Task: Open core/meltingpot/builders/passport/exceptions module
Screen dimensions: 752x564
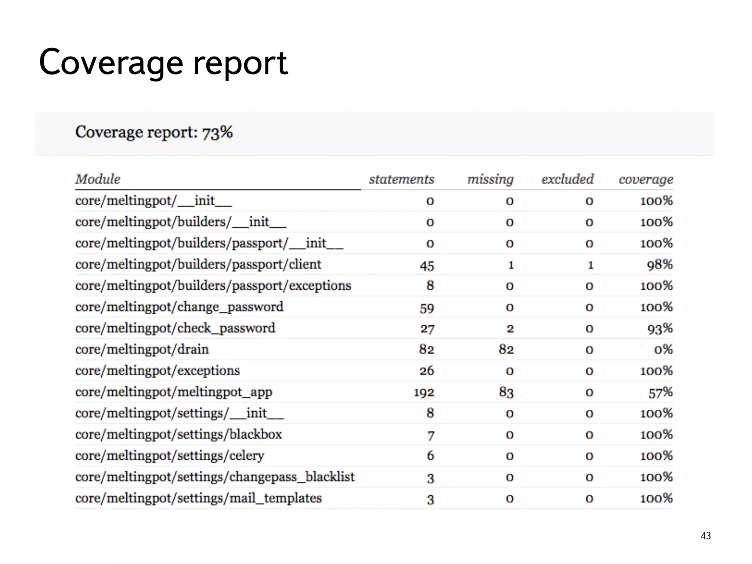Action: [213, 286]
